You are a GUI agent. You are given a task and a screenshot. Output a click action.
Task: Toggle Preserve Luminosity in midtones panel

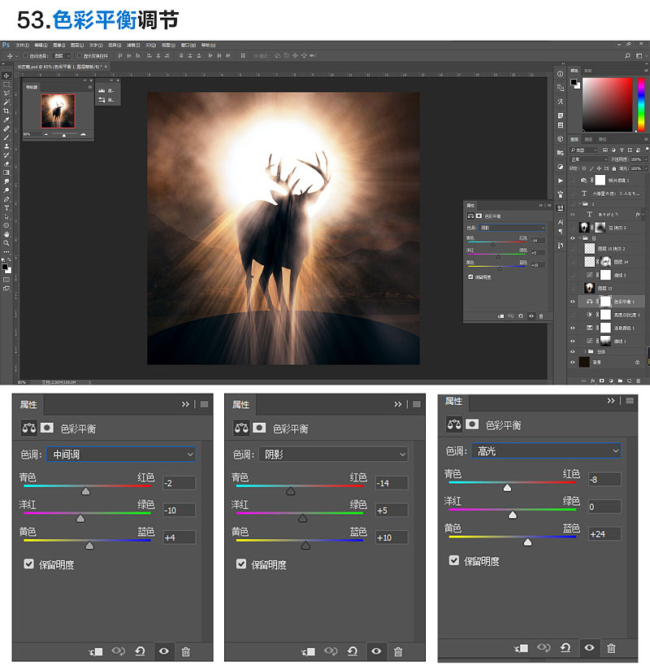pyautogui.click(x=29, y=564)
